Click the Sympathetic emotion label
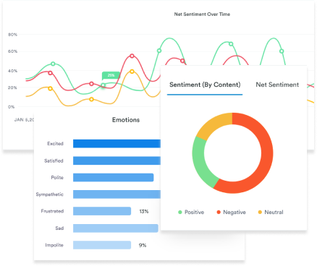This screenshot has height=266, width=317. [50, 194]
